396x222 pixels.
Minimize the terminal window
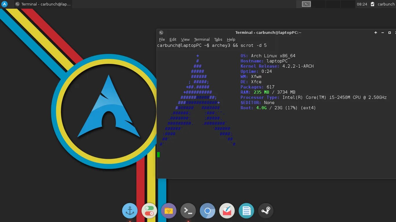point(383,33)
